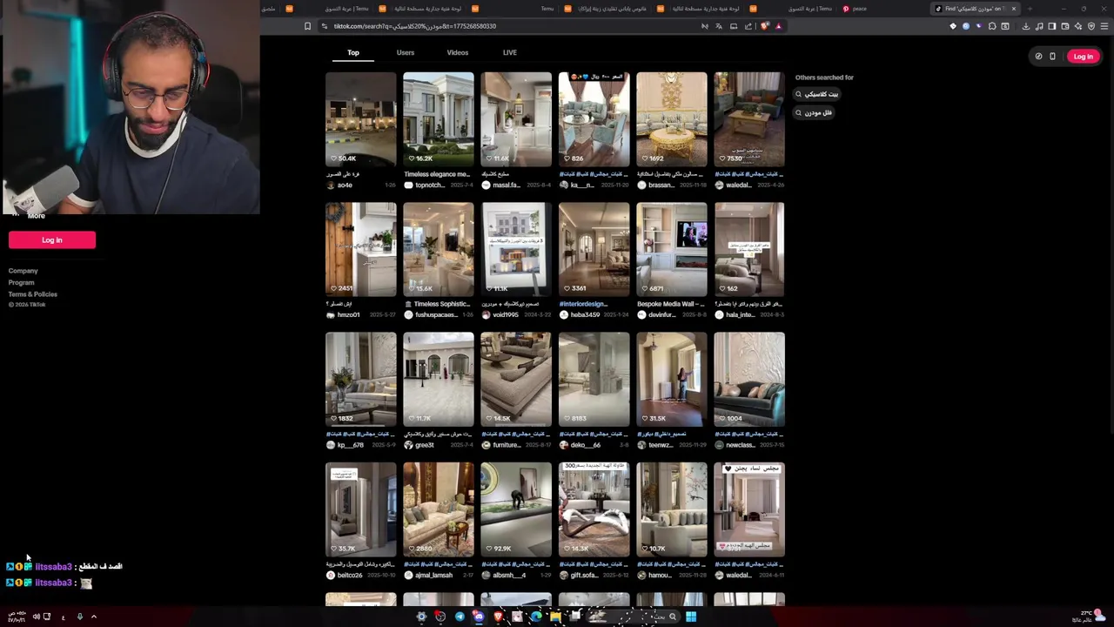Open Terms & Policies link
The width and height of the screenshot is (1114, 627).
[x=33, y=294]
